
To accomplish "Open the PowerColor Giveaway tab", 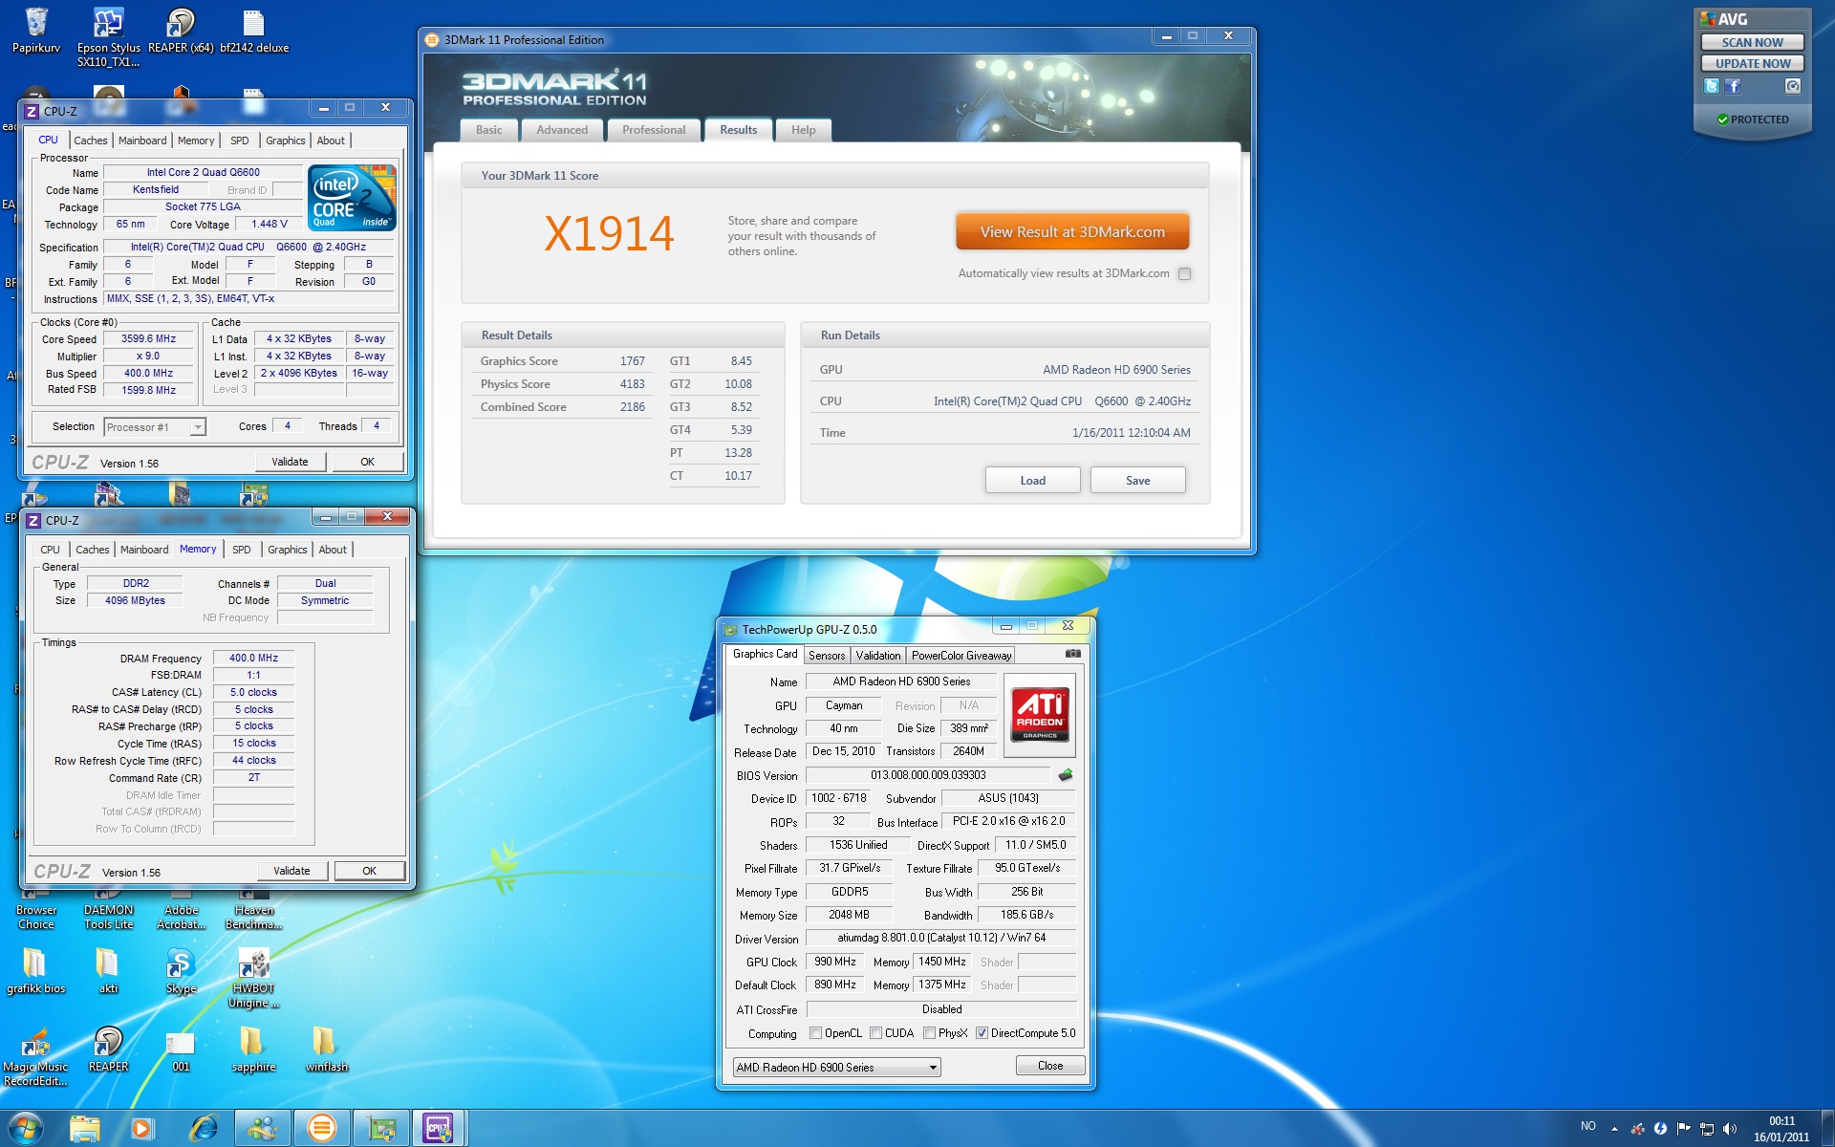I will 961,656.
